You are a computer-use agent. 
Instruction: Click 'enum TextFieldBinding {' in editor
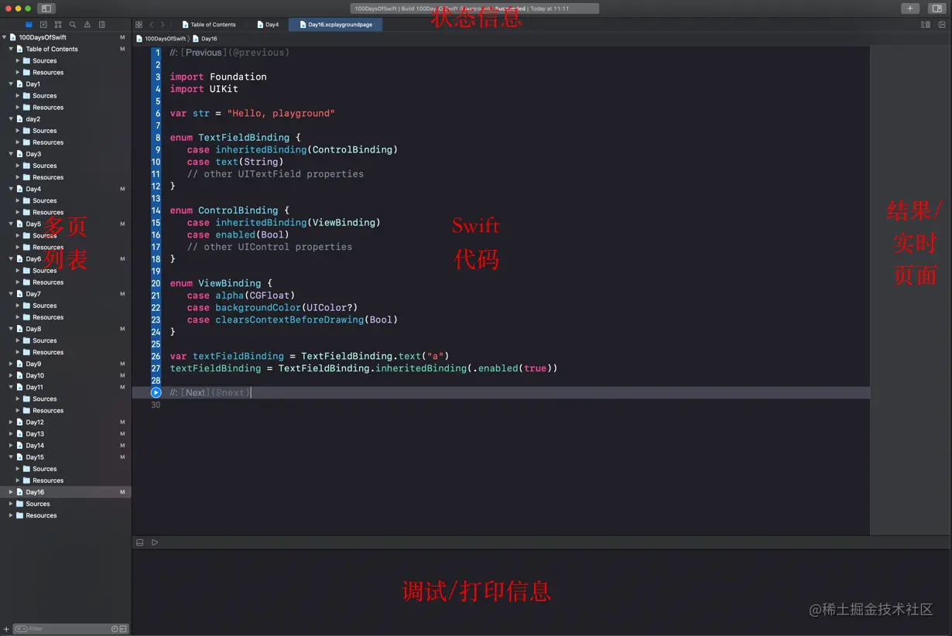tap(235, 138)
